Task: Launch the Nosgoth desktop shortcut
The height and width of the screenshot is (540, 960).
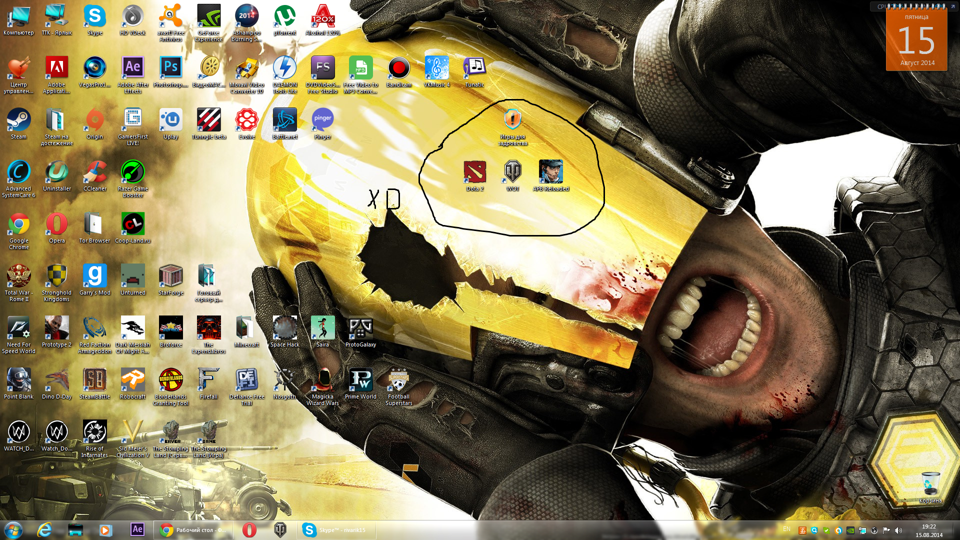Action: (x=284, y=383)
